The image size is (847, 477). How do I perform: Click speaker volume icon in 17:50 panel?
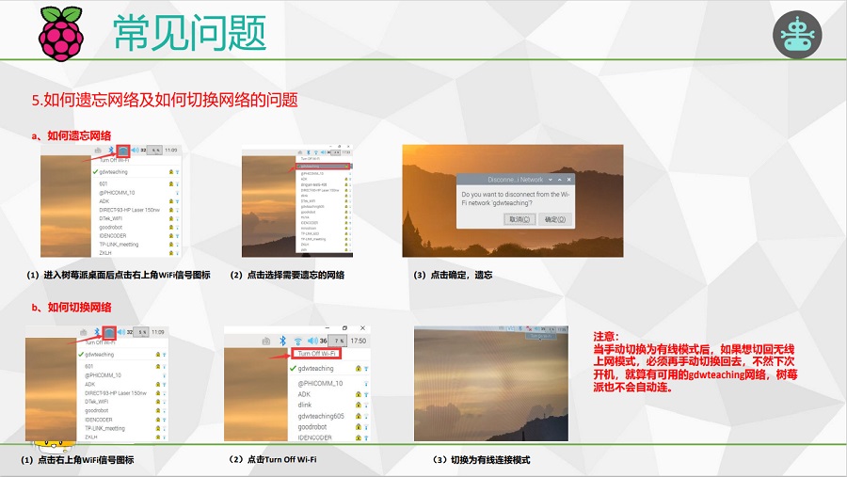tap(311, 340)
